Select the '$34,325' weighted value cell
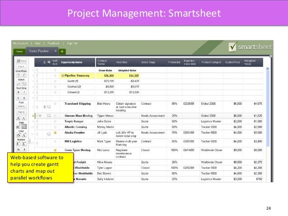 [x=127, y=76]
